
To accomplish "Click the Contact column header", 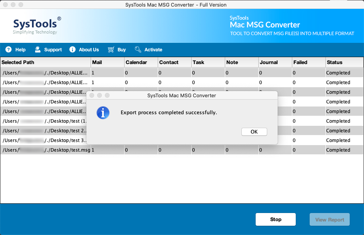I will pos(175,62).
